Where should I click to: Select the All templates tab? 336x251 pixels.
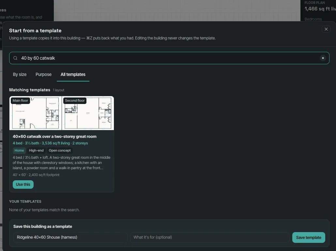tap(73, 74)
